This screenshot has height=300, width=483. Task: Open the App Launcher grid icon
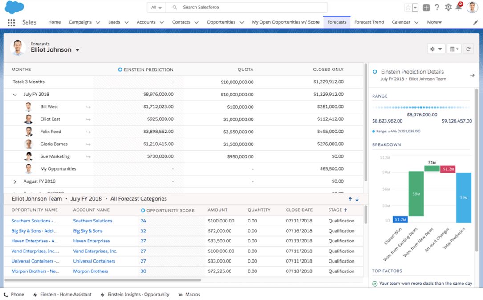coord(11,22)
